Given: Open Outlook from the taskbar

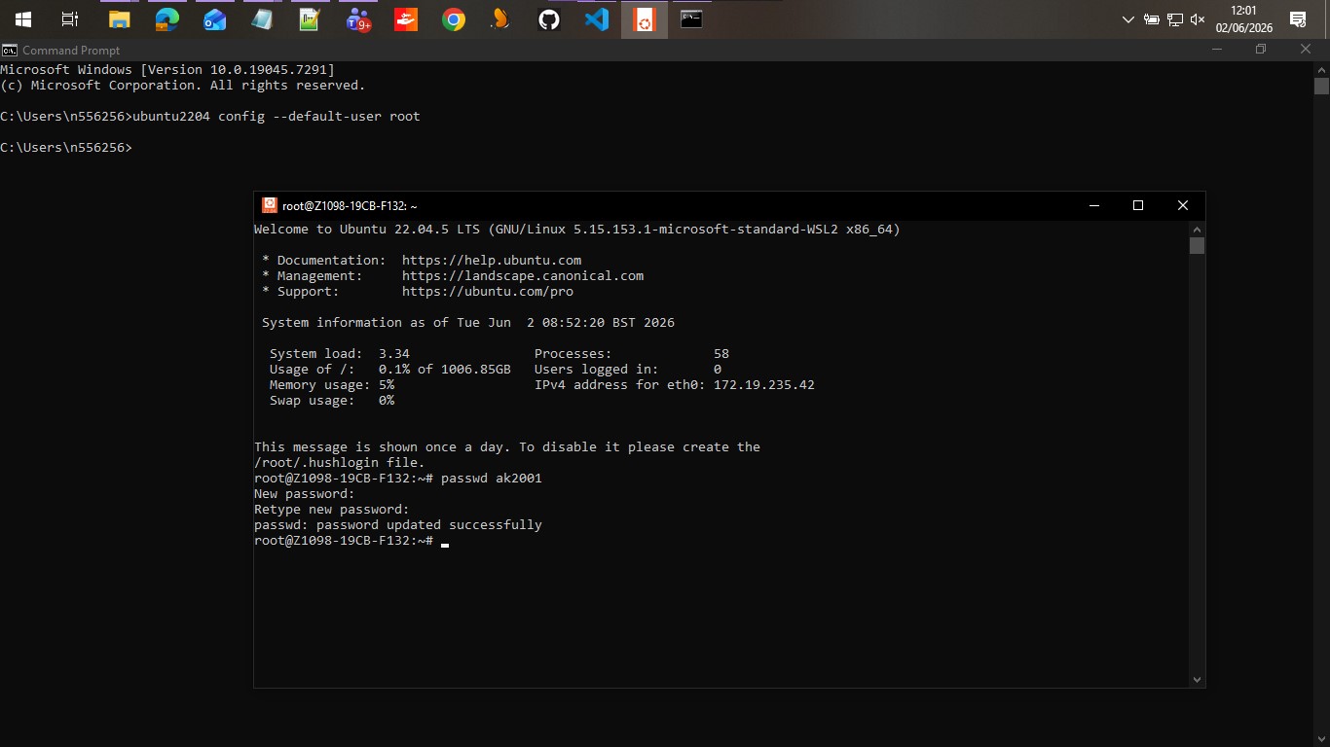Looking at the screenshot, I should tap(214, 19).
